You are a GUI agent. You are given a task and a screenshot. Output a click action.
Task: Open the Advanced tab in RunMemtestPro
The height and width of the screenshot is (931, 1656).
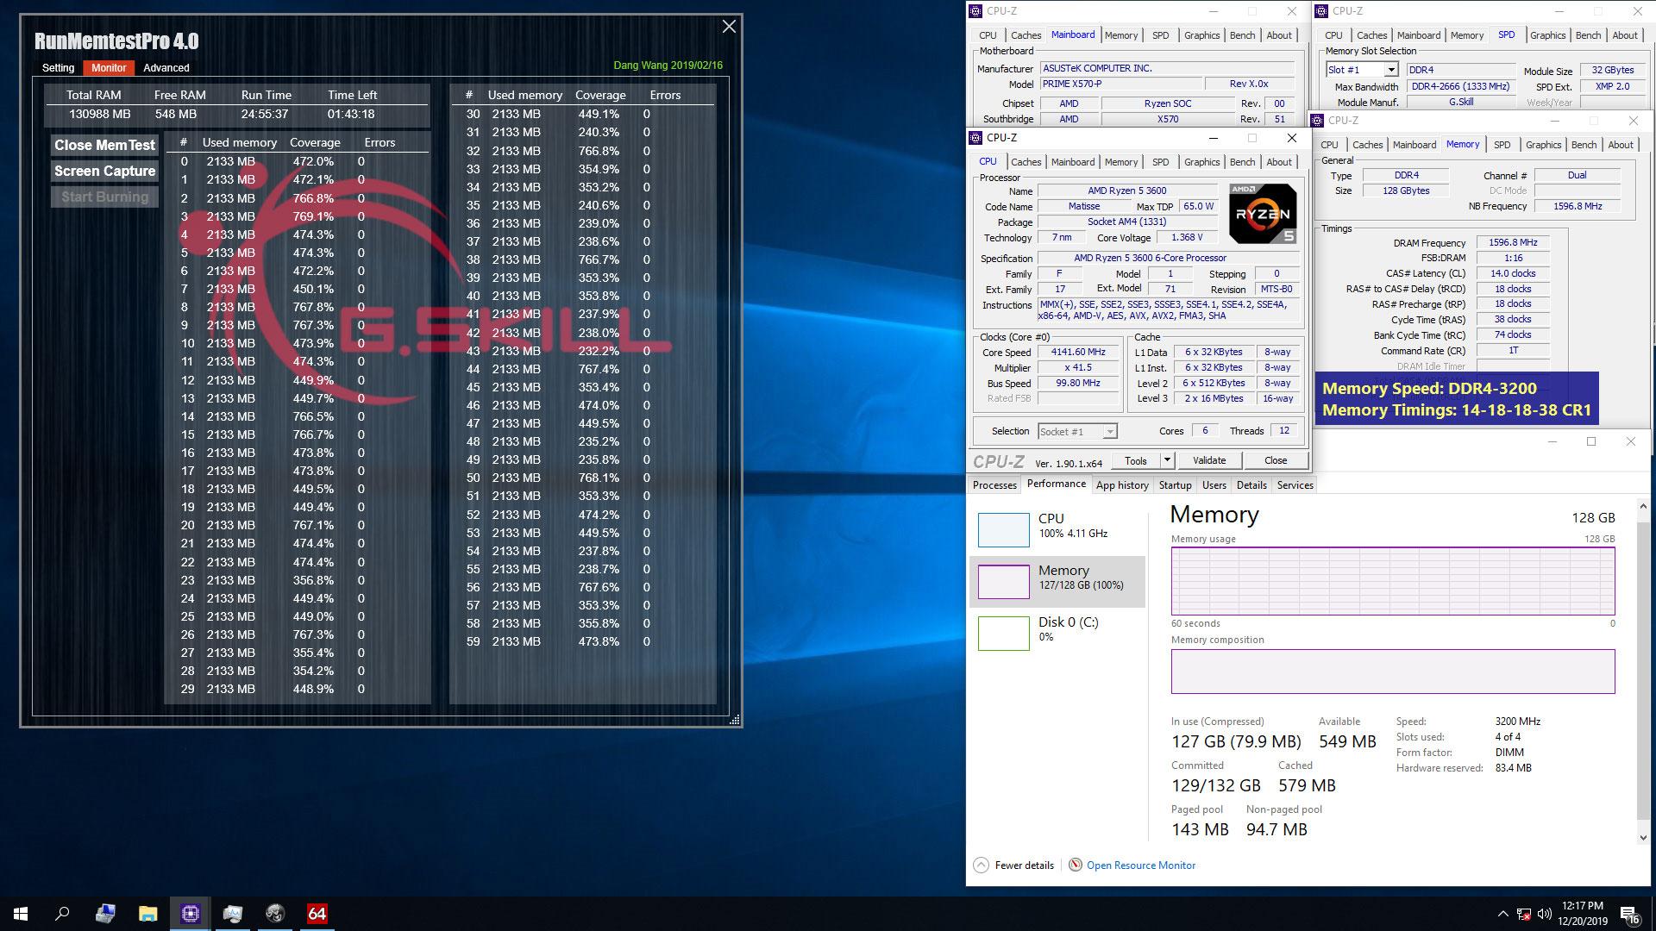coord(165,67)
